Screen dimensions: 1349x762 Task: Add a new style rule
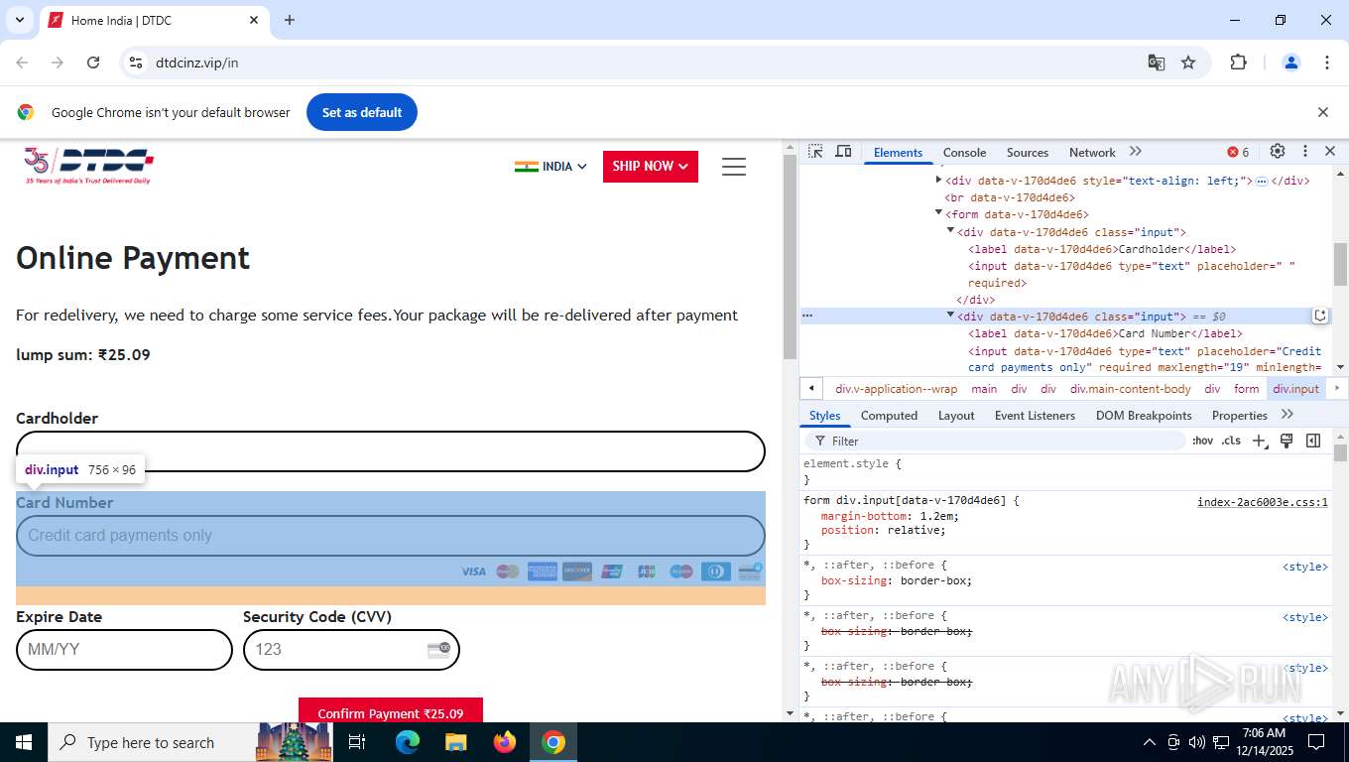coord(1259,441)
